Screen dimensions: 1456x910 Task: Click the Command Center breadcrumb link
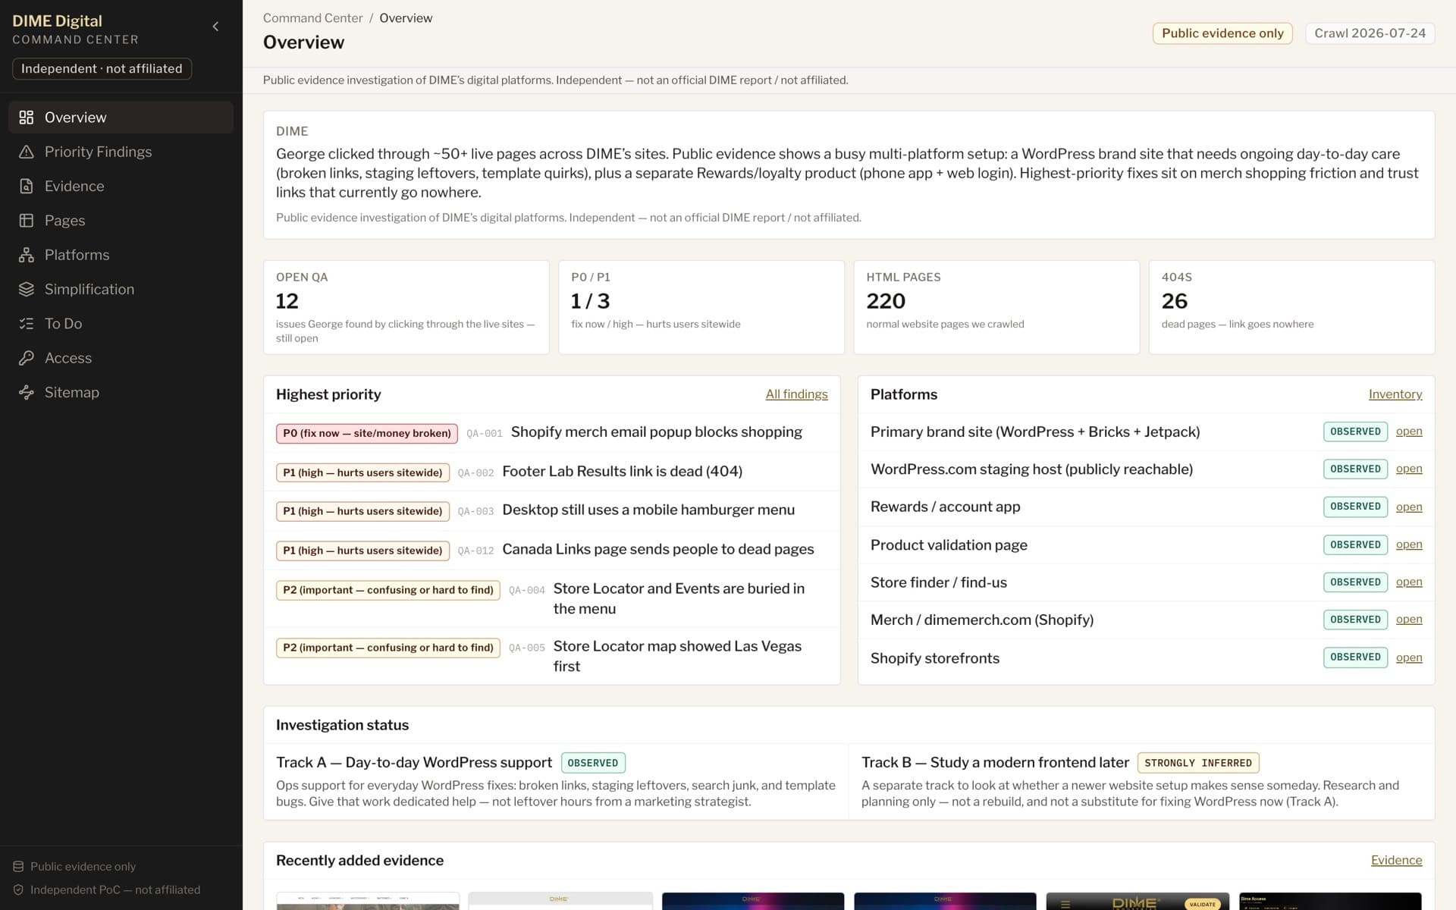[312, 18]
